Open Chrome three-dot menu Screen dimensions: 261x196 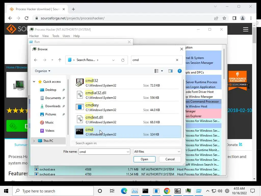click(x=251, y=18)
